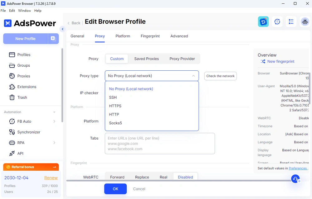Open the API section
Image resolution: width=312 pixels, height=199 pixels.
(x=16, y=153)
